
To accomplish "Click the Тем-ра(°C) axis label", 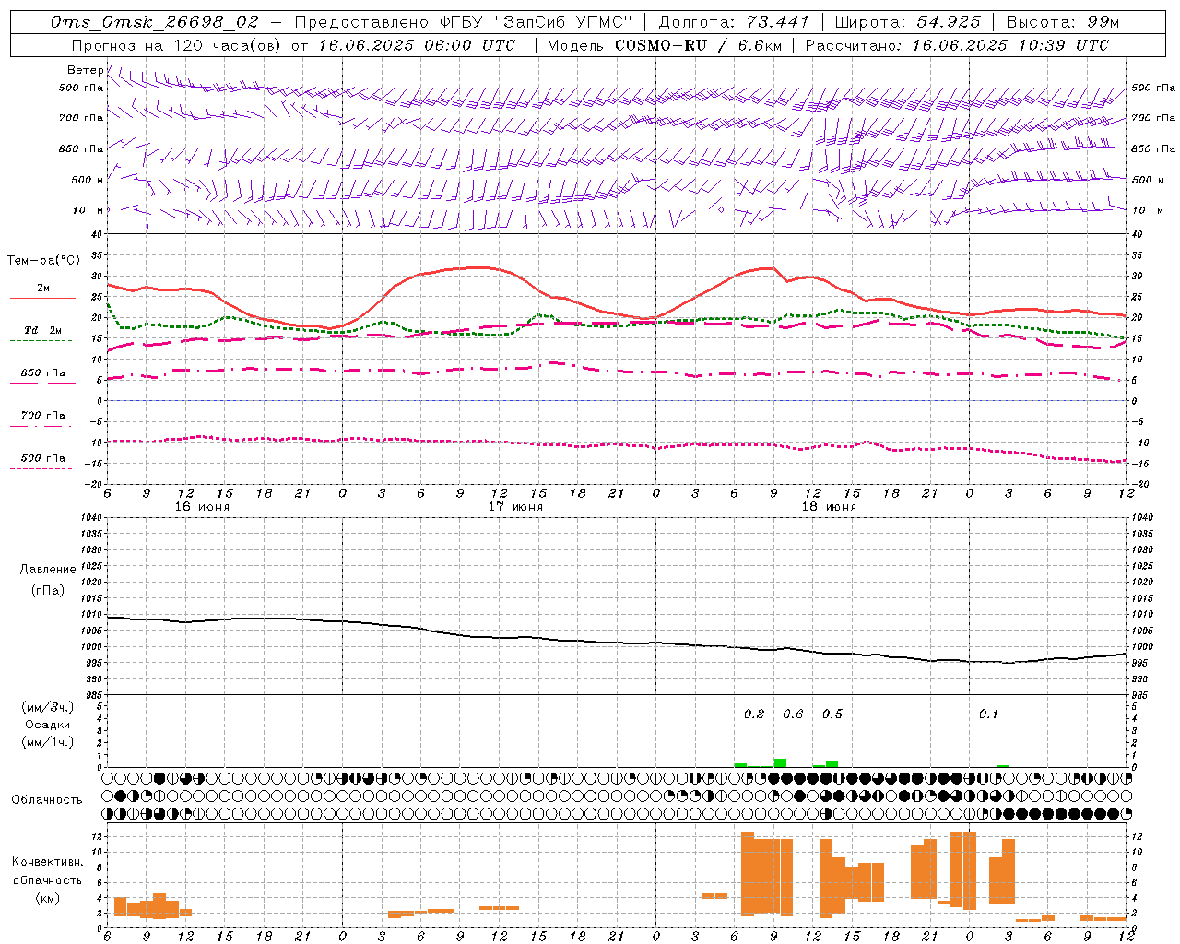I will click(42, 261).
